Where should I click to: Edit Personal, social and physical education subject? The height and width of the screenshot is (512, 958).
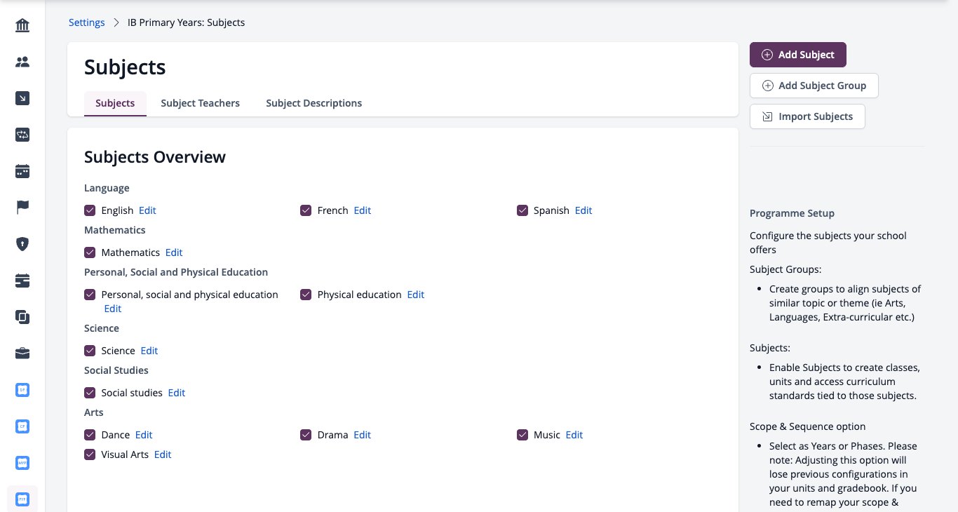point(113,309)
